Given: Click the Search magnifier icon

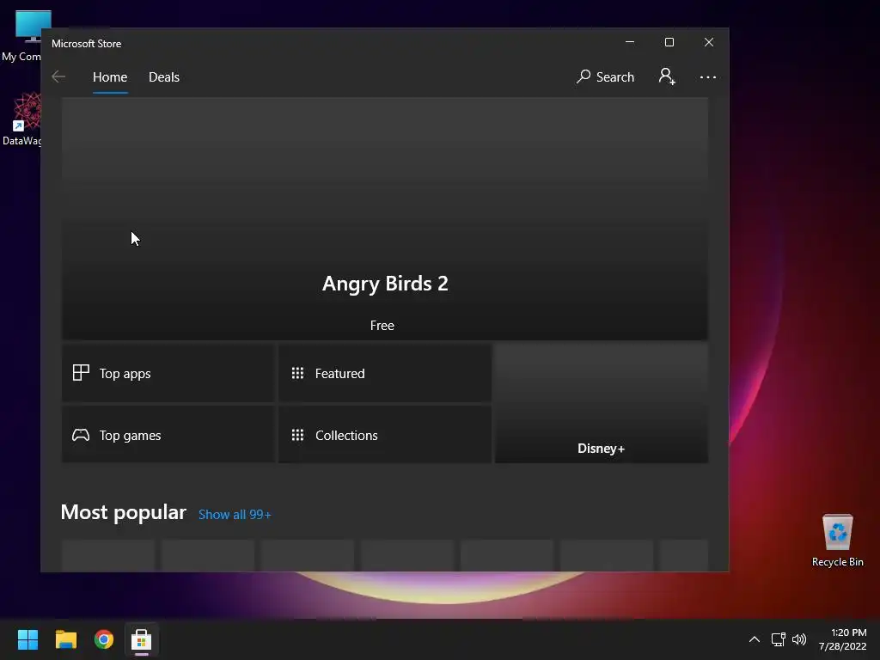Looking at the screenshot, I should (x=584, y=76).
